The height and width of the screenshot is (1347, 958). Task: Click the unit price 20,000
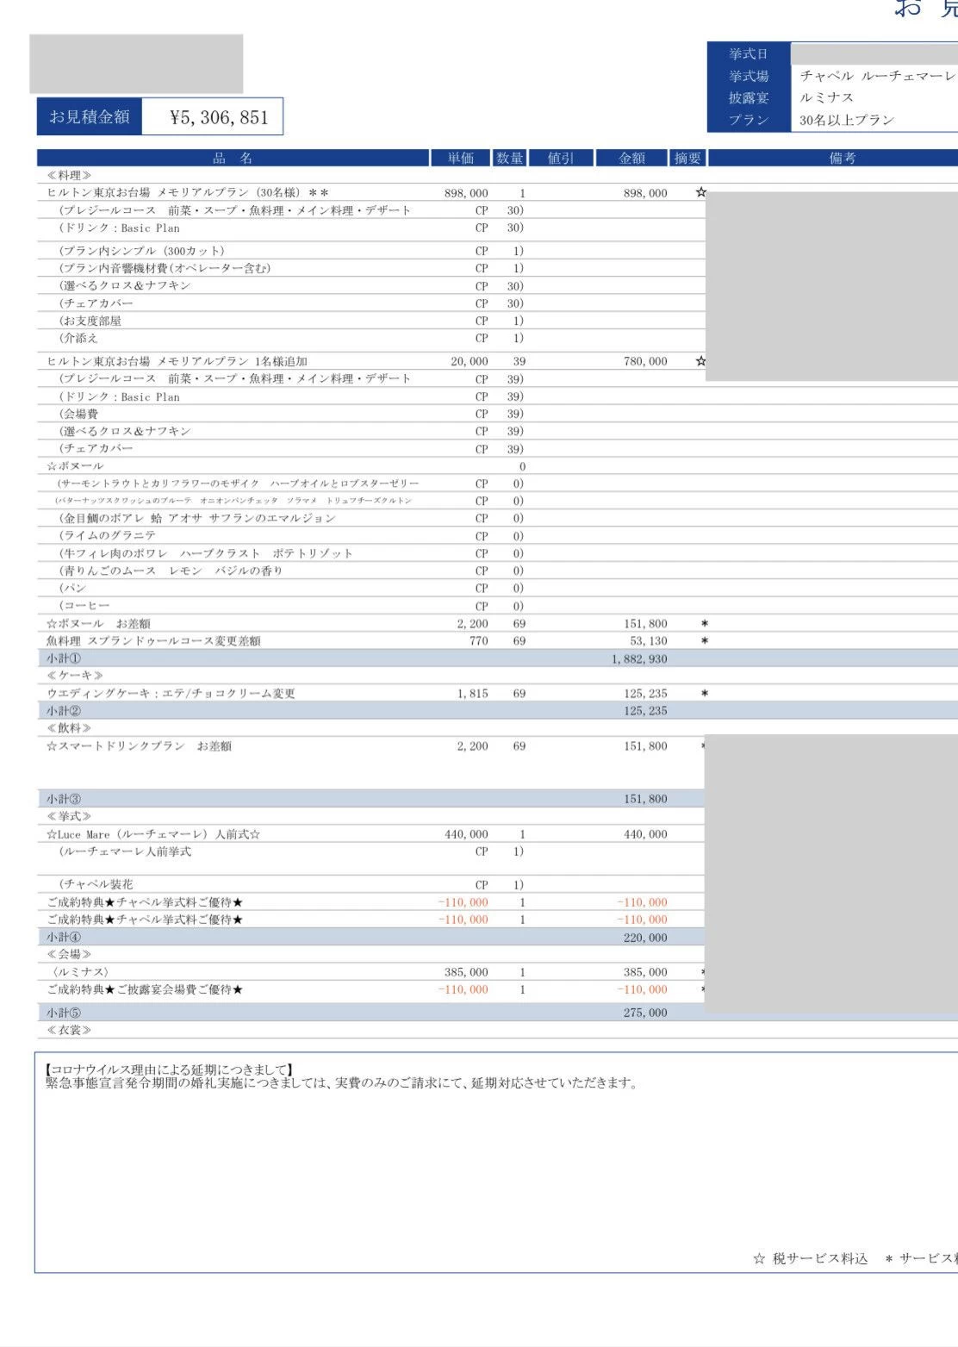pos(470,361)
